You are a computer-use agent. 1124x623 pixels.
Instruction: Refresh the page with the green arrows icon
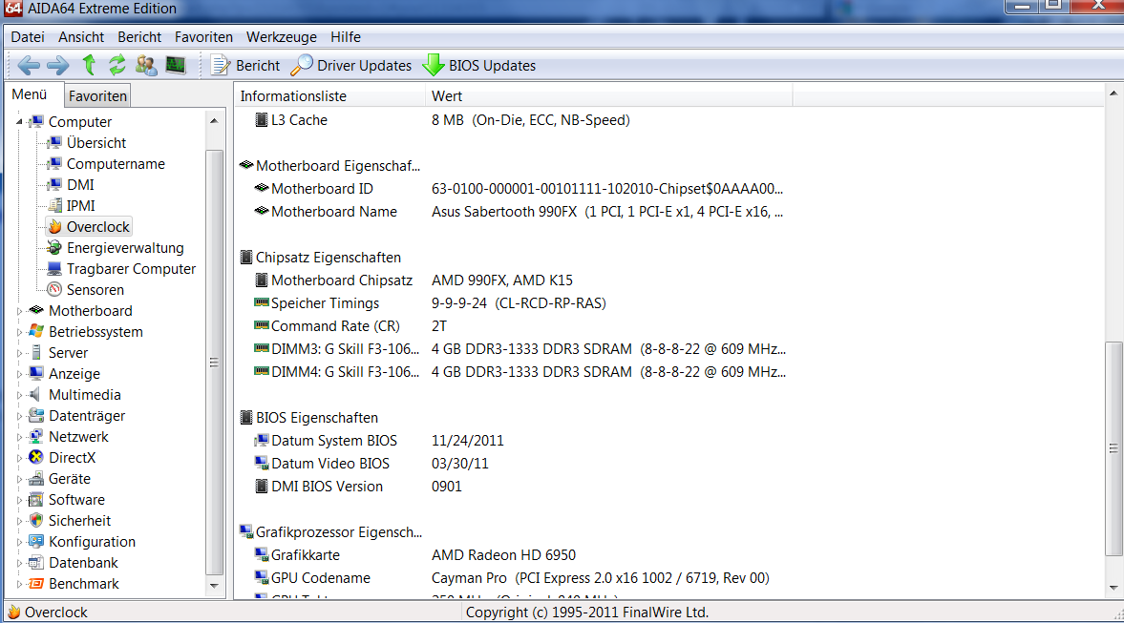point(117,65)
